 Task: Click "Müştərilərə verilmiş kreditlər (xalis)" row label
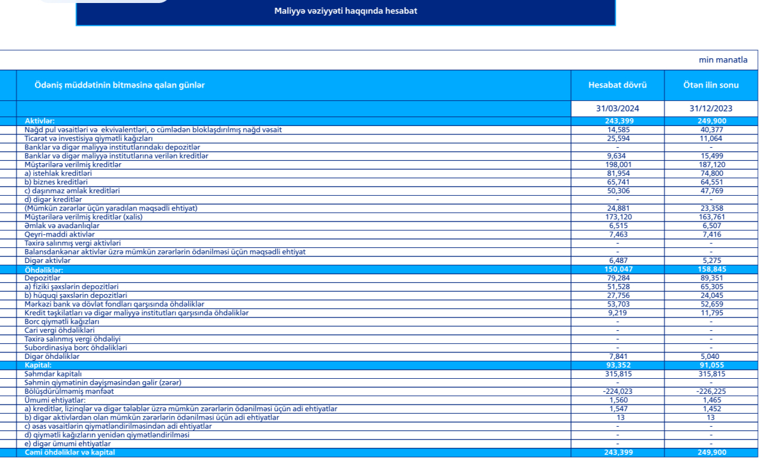tap(84, 217)
